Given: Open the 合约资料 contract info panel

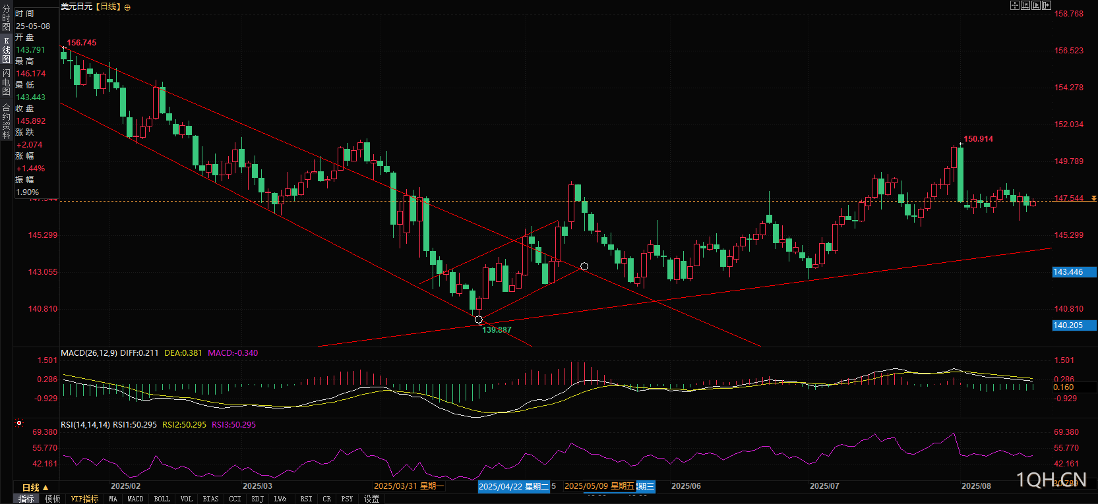Looking at the screenshot, I should pos(6,121).
